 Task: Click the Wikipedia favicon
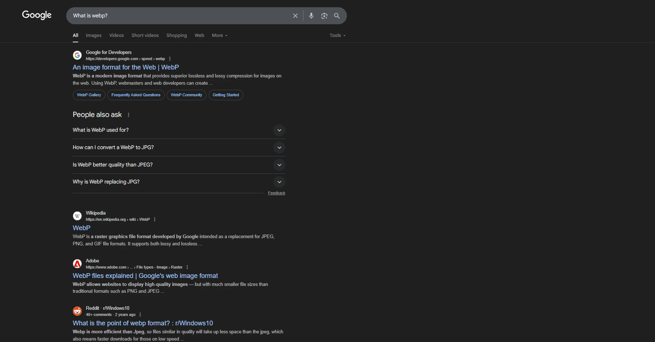point(77,216)
